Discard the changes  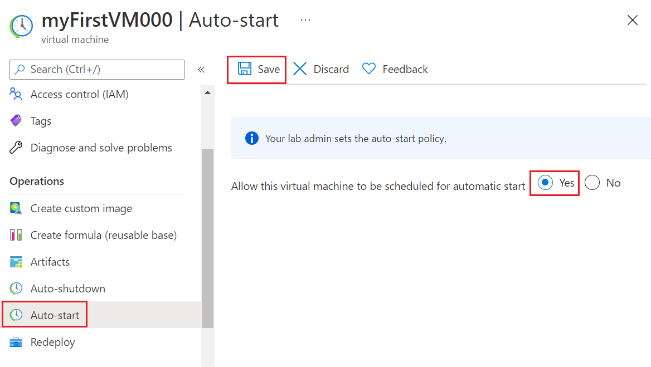[x=321, y=69]
